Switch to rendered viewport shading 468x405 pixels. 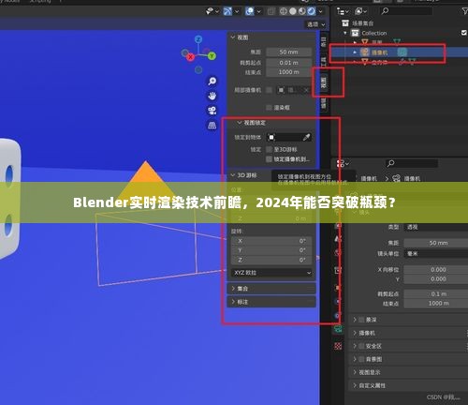point(312,11)
